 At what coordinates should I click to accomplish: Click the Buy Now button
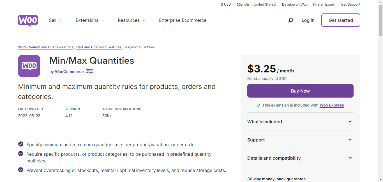pos(300,91)
